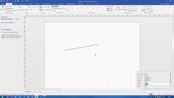Click the fit page to window icon
The height and width of the screenshot is (98, 174).
point(170,94)
